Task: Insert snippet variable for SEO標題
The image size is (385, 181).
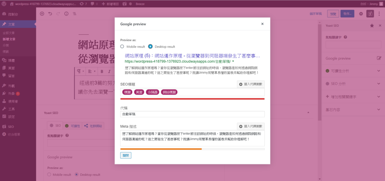Action: [250, 84]
